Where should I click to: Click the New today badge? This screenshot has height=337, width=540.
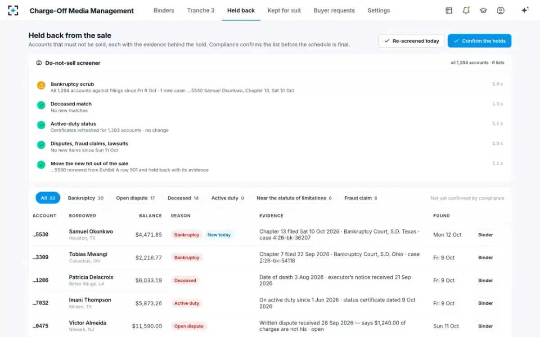click(x=219, y=235)
